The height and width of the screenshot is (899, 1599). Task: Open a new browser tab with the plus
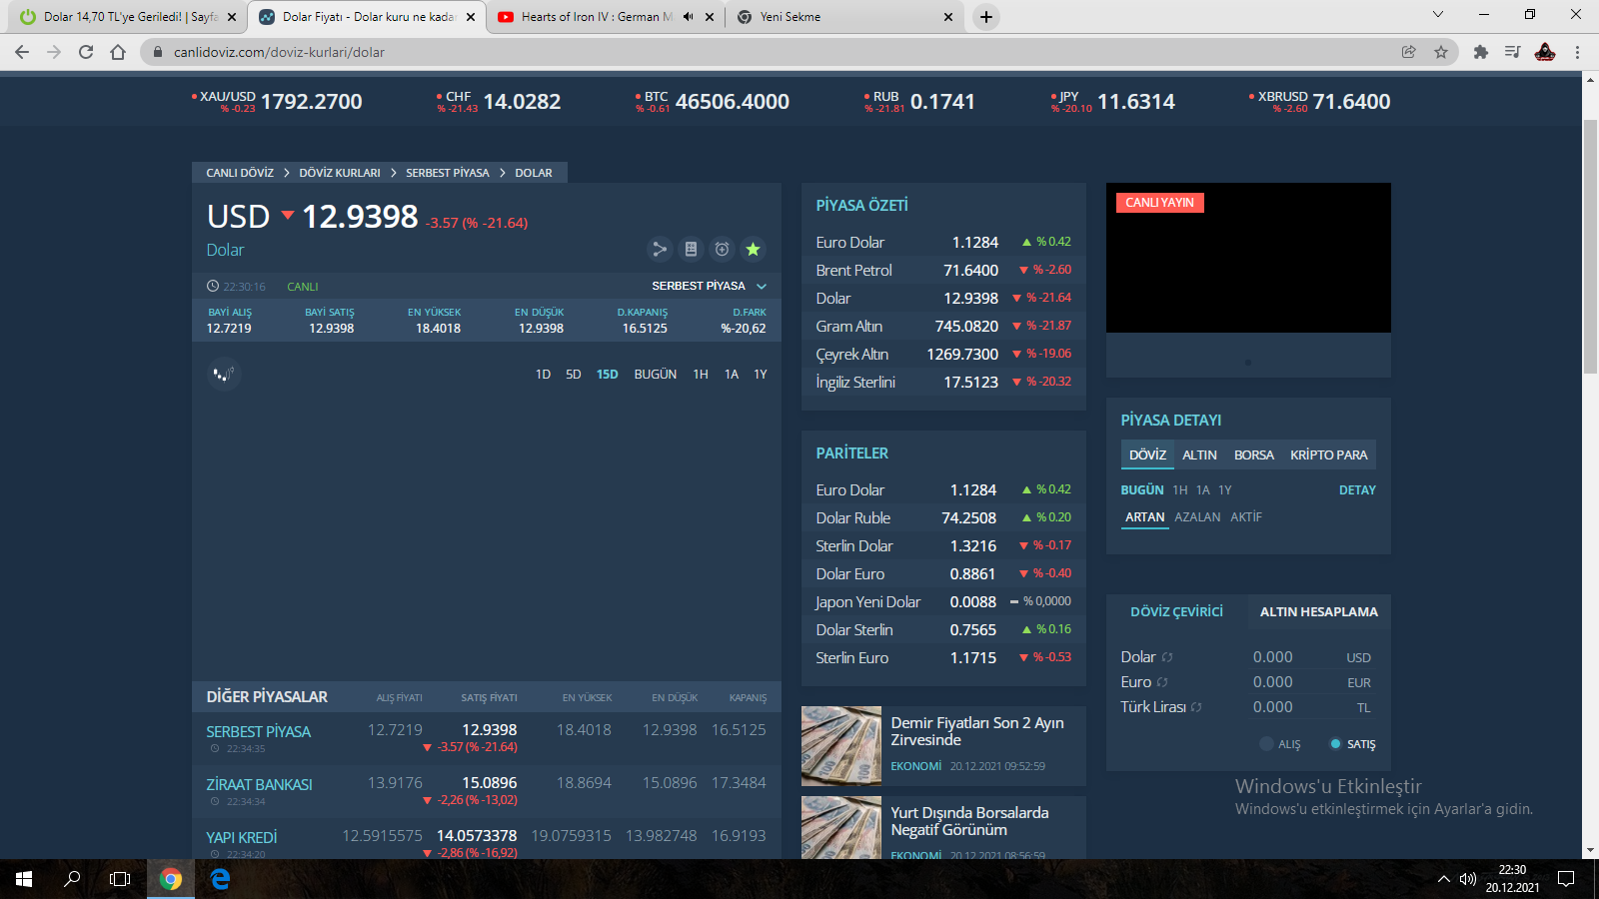986,17
